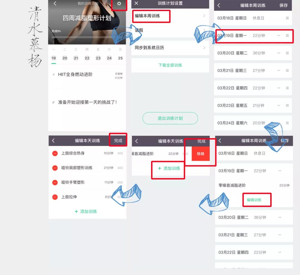Tap the red minus icon beside 上肢综合热身
This screenshot has height=275, width=300.
55,153
